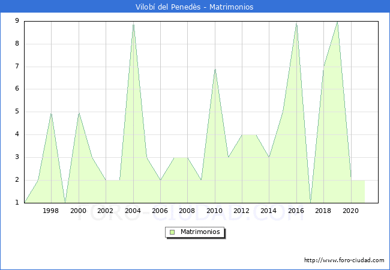Viewport: 390px width, 270px height.
Task: Select x-axis label 2004
Action: [133, 211]
